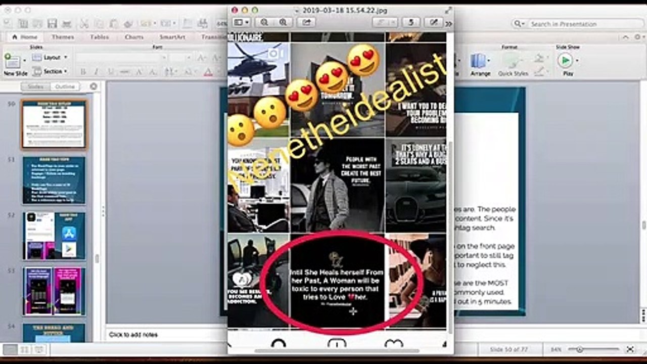Open the Arrange menu
This screenshot has width=647, height=364.
(480, 65)
